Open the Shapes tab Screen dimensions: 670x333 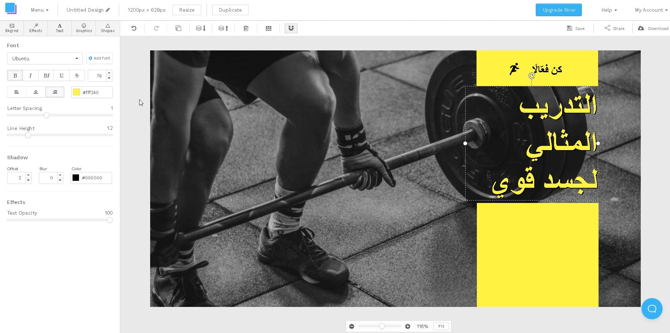(x=108, y=28)
